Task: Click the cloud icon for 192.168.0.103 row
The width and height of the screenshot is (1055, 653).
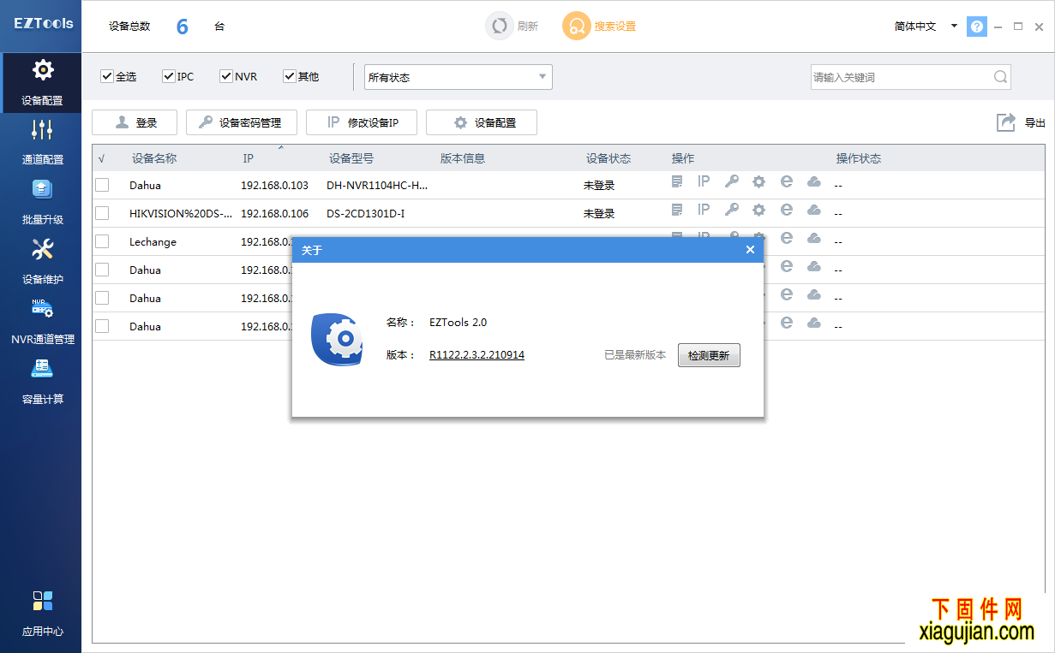Action: 814,181
